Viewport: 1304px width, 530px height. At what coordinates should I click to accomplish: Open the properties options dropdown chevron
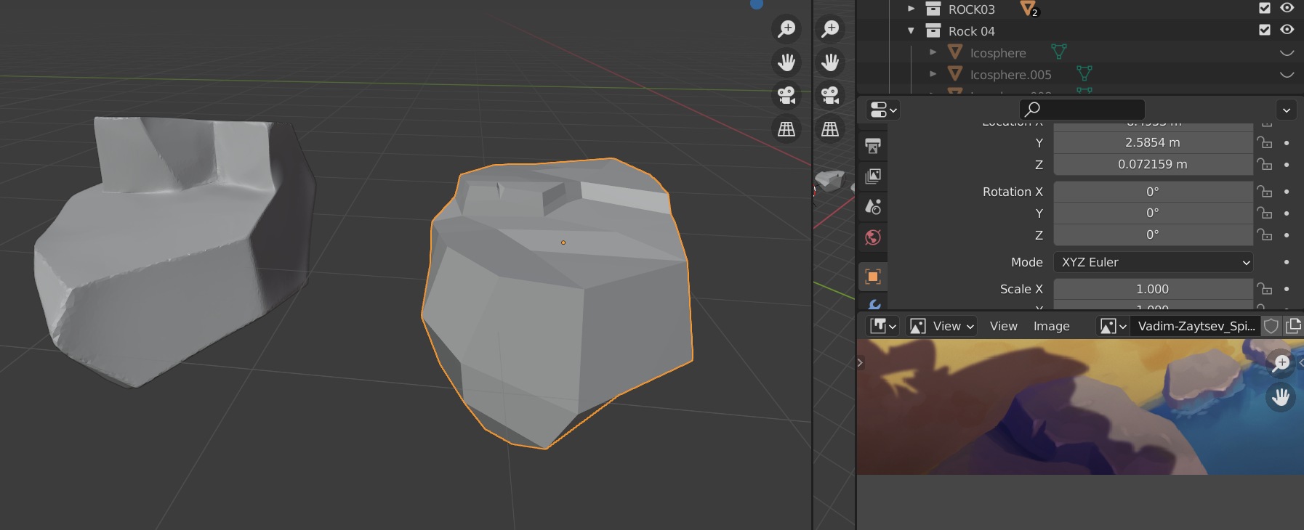click(x=1287, y=110)
